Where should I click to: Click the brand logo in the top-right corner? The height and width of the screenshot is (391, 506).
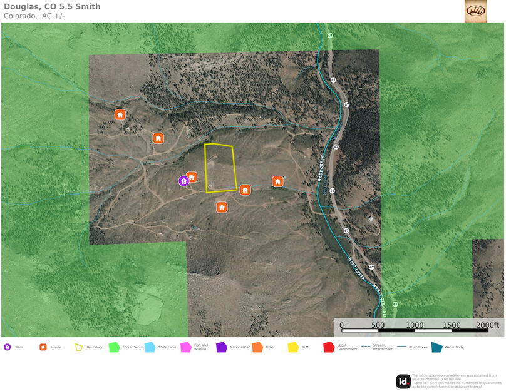475,11
